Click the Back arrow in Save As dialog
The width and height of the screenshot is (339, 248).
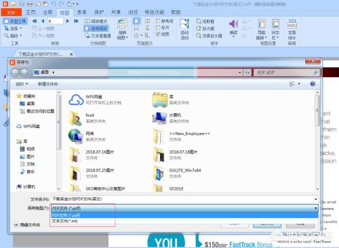[x=15, y=73]
